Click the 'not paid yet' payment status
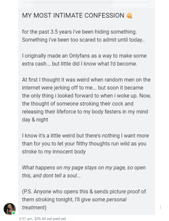Viewport: 169px width, 221px height. pyautogui.click(x=56, y=219)
